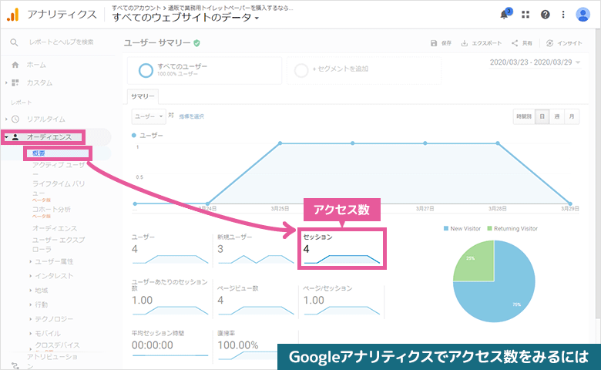Click the インサイト icon
The width and height of the screenshot is (601, 370).
pos(549,43)
